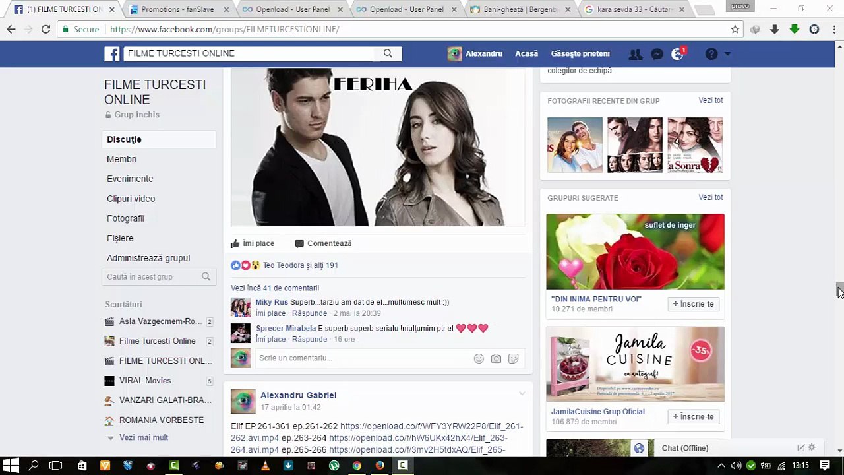Click the browser address bar URL
Image resolution: width=844 pixels, height=475 pixels.
pyautogui.click(x=224, y=29)
